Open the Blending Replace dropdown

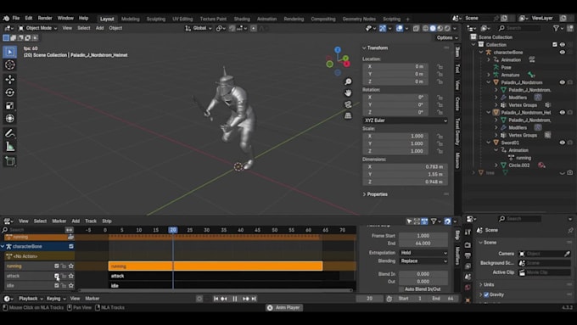[423, 261]
